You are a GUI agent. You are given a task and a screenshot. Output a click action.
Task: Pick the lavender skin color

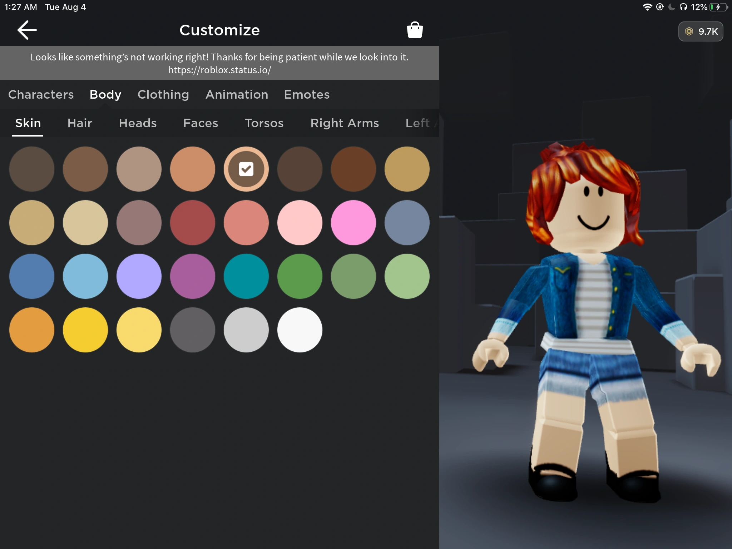click(139, 276)
